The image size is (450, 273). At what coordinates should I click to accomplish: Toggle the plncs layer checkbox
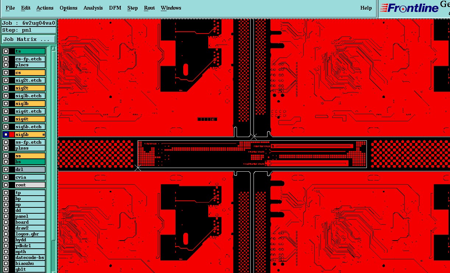point(6,65)
